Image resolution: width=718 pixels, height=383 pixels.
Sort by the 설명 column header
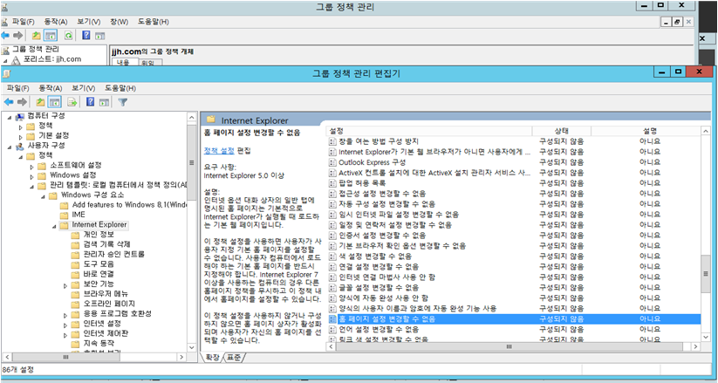pos(646,131)
